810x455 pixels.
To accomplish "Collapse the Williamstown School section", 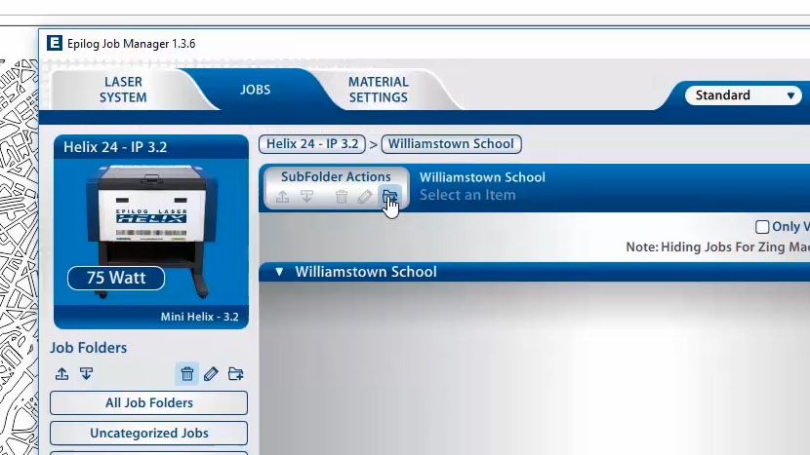I will tap(279, 272).
